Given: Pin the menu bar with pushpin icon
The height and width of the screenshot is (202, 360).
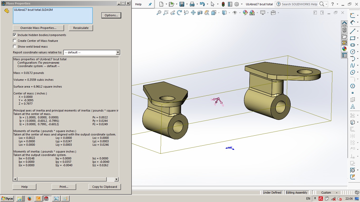Looking at the screenshot, I should [x=150, y=4].
